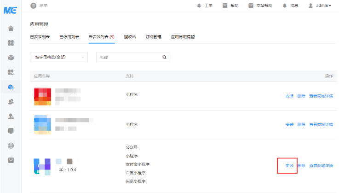339x193 pixels.
Task: Click the first app's red thumbnail
Action: 42,96
